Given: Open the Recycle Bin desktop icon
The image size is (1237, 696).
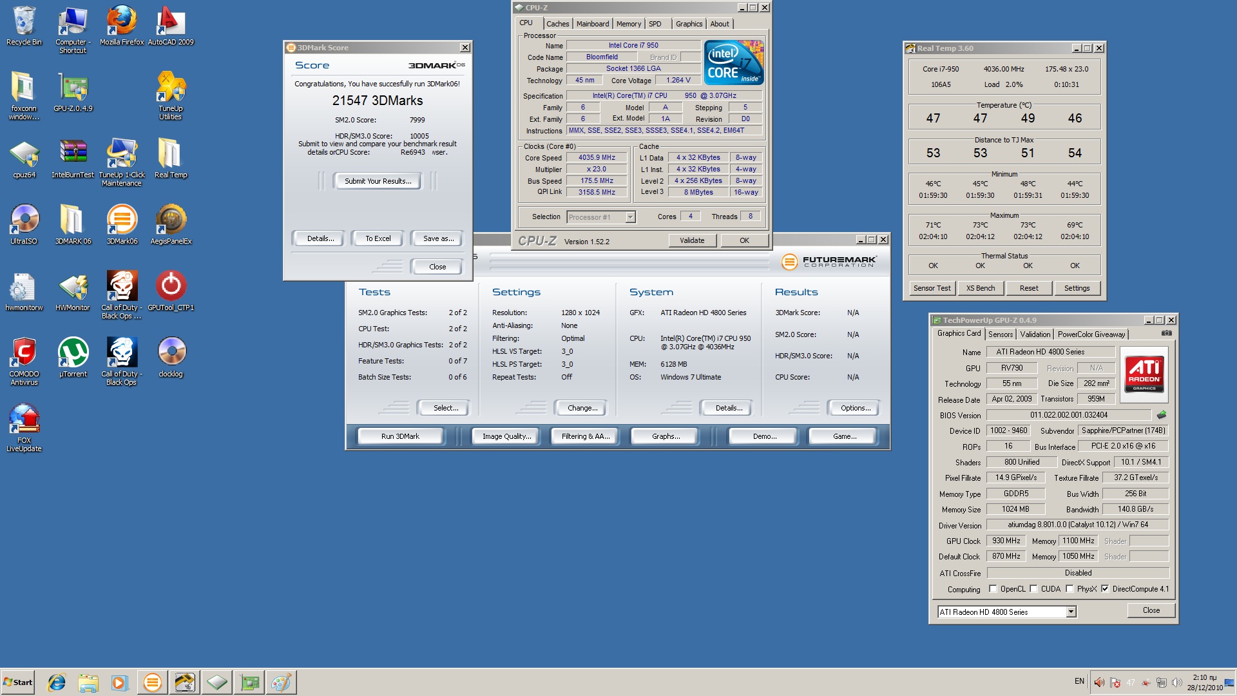Looking at the screenshot, I should click(x=24, y=26).
